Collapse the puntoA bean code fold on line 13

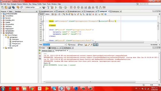[x=43, y=30]
